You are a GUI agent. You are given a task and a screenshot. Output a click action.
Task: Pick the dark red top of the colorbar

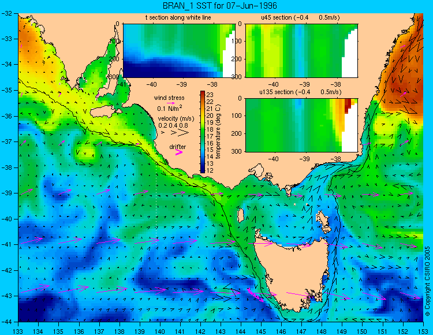[x=203, y=93]
